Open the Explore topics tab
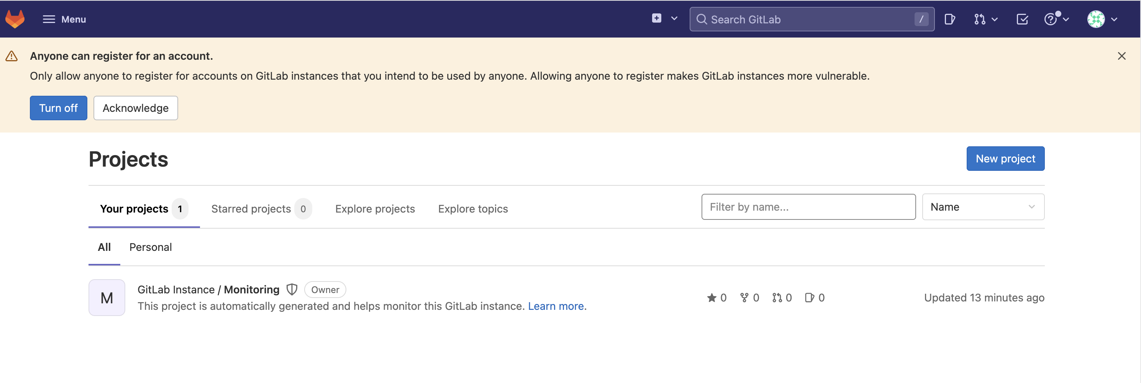Viewport: 1141px width, 383px height. tap(473, 209)
